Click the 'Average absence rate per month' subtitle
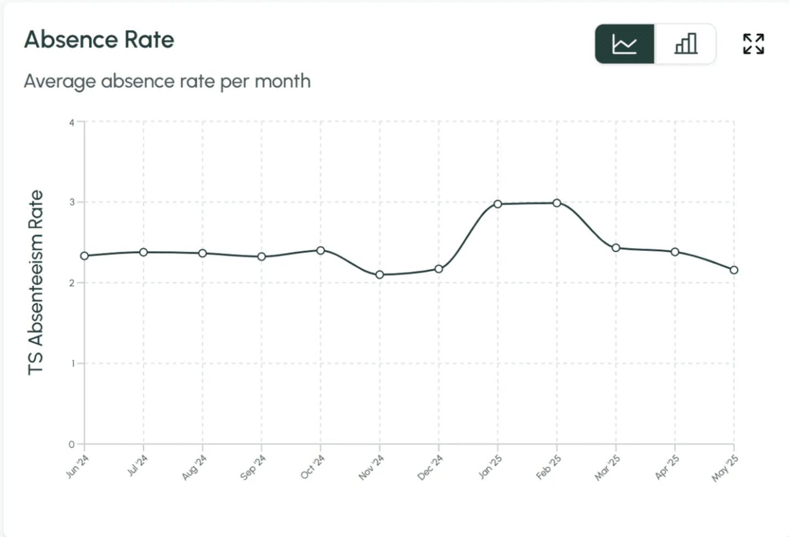Screen dimensions: 789x537 click(x=167, y=81)
